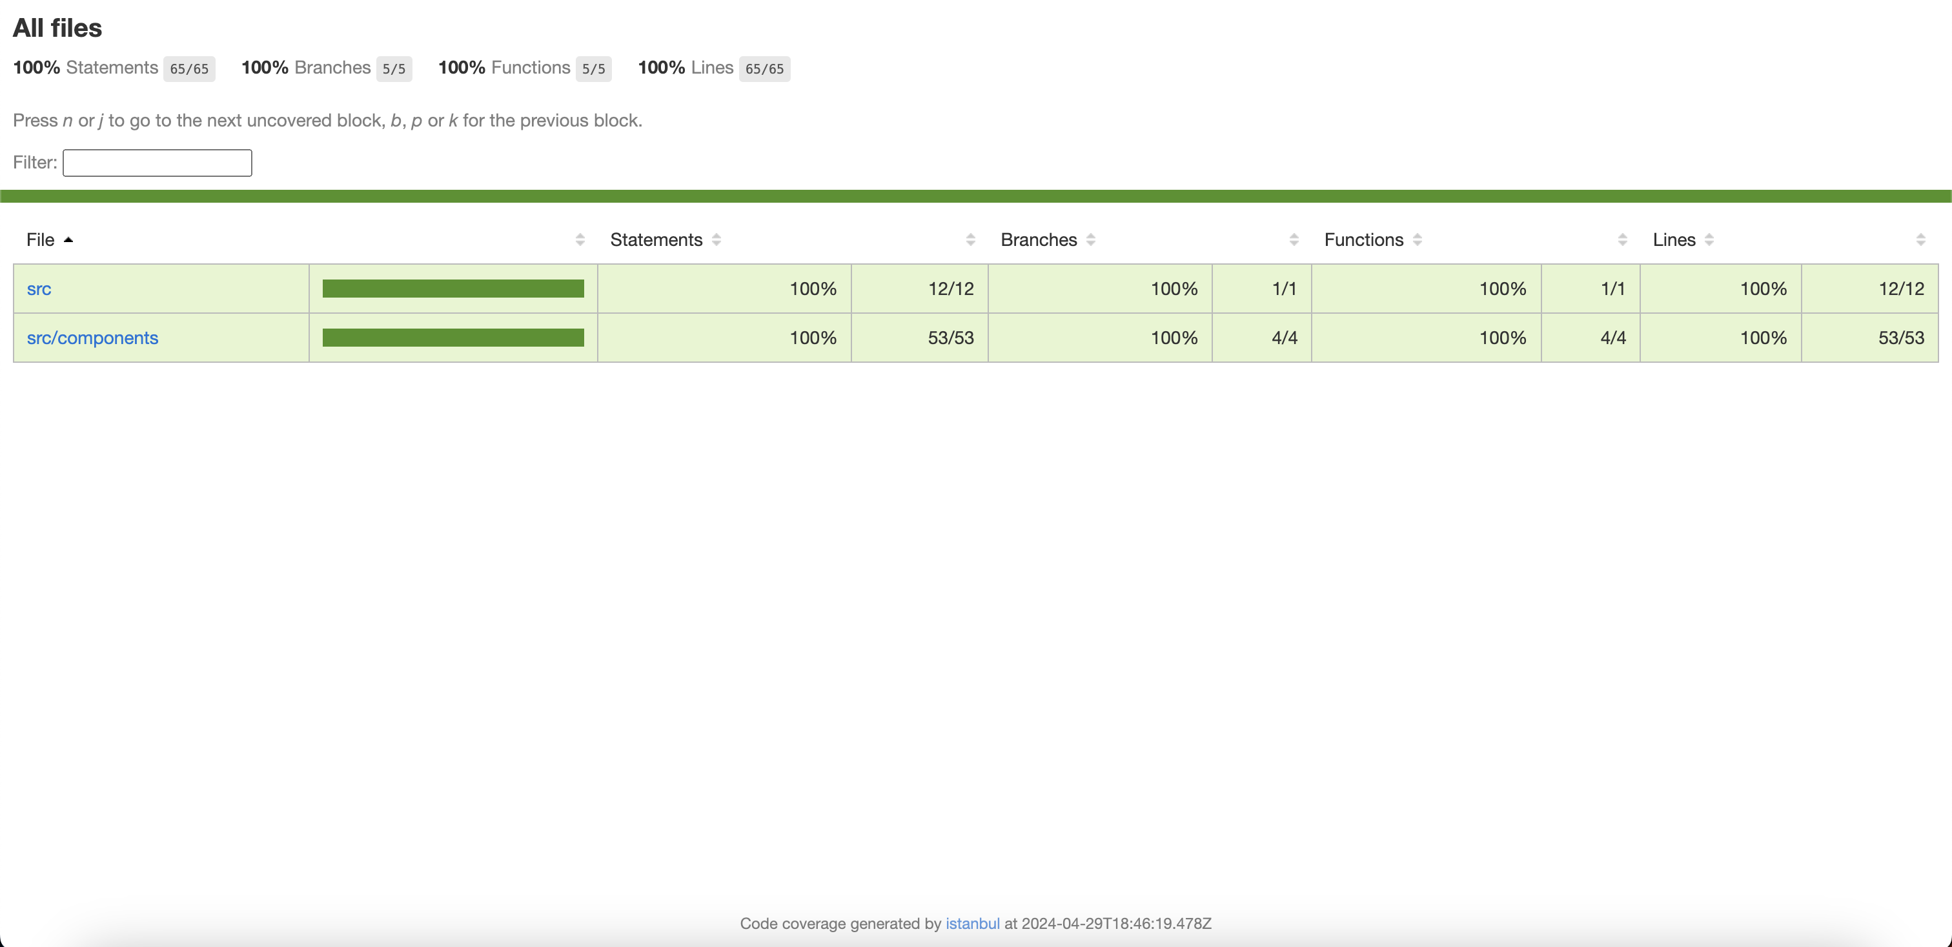Click the Functions column header label
This screenshot has width=1952, height=947.
click(1363, 239)
